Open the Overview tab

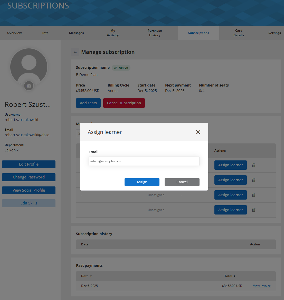(14, 33)
